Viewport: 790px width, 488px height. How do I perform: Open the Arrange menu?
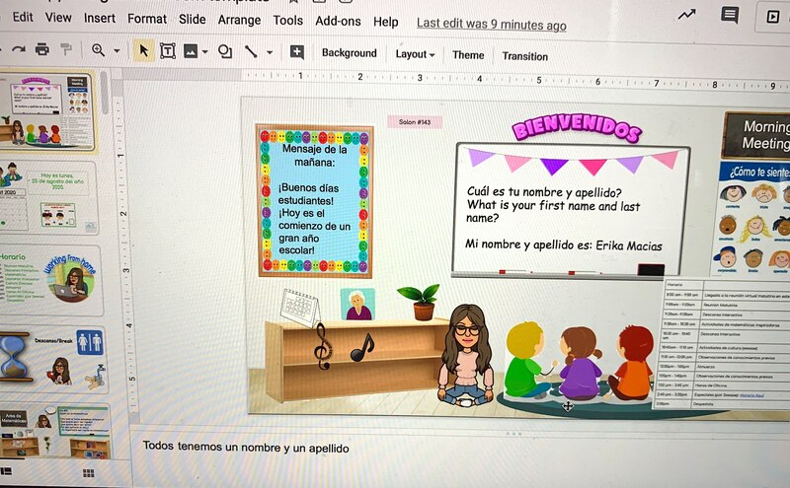(240, 20)
